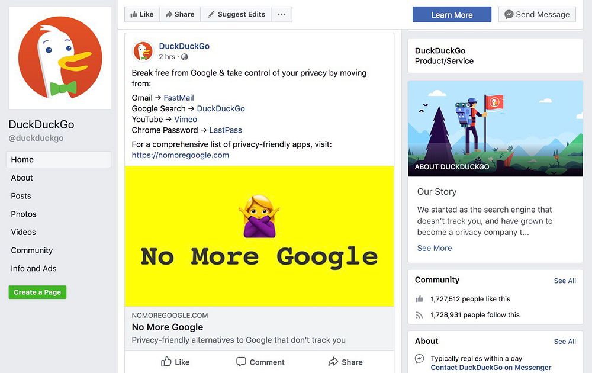The image size is (592, 373).
Task: Click Comment on the post
Action: coord(260,362)
